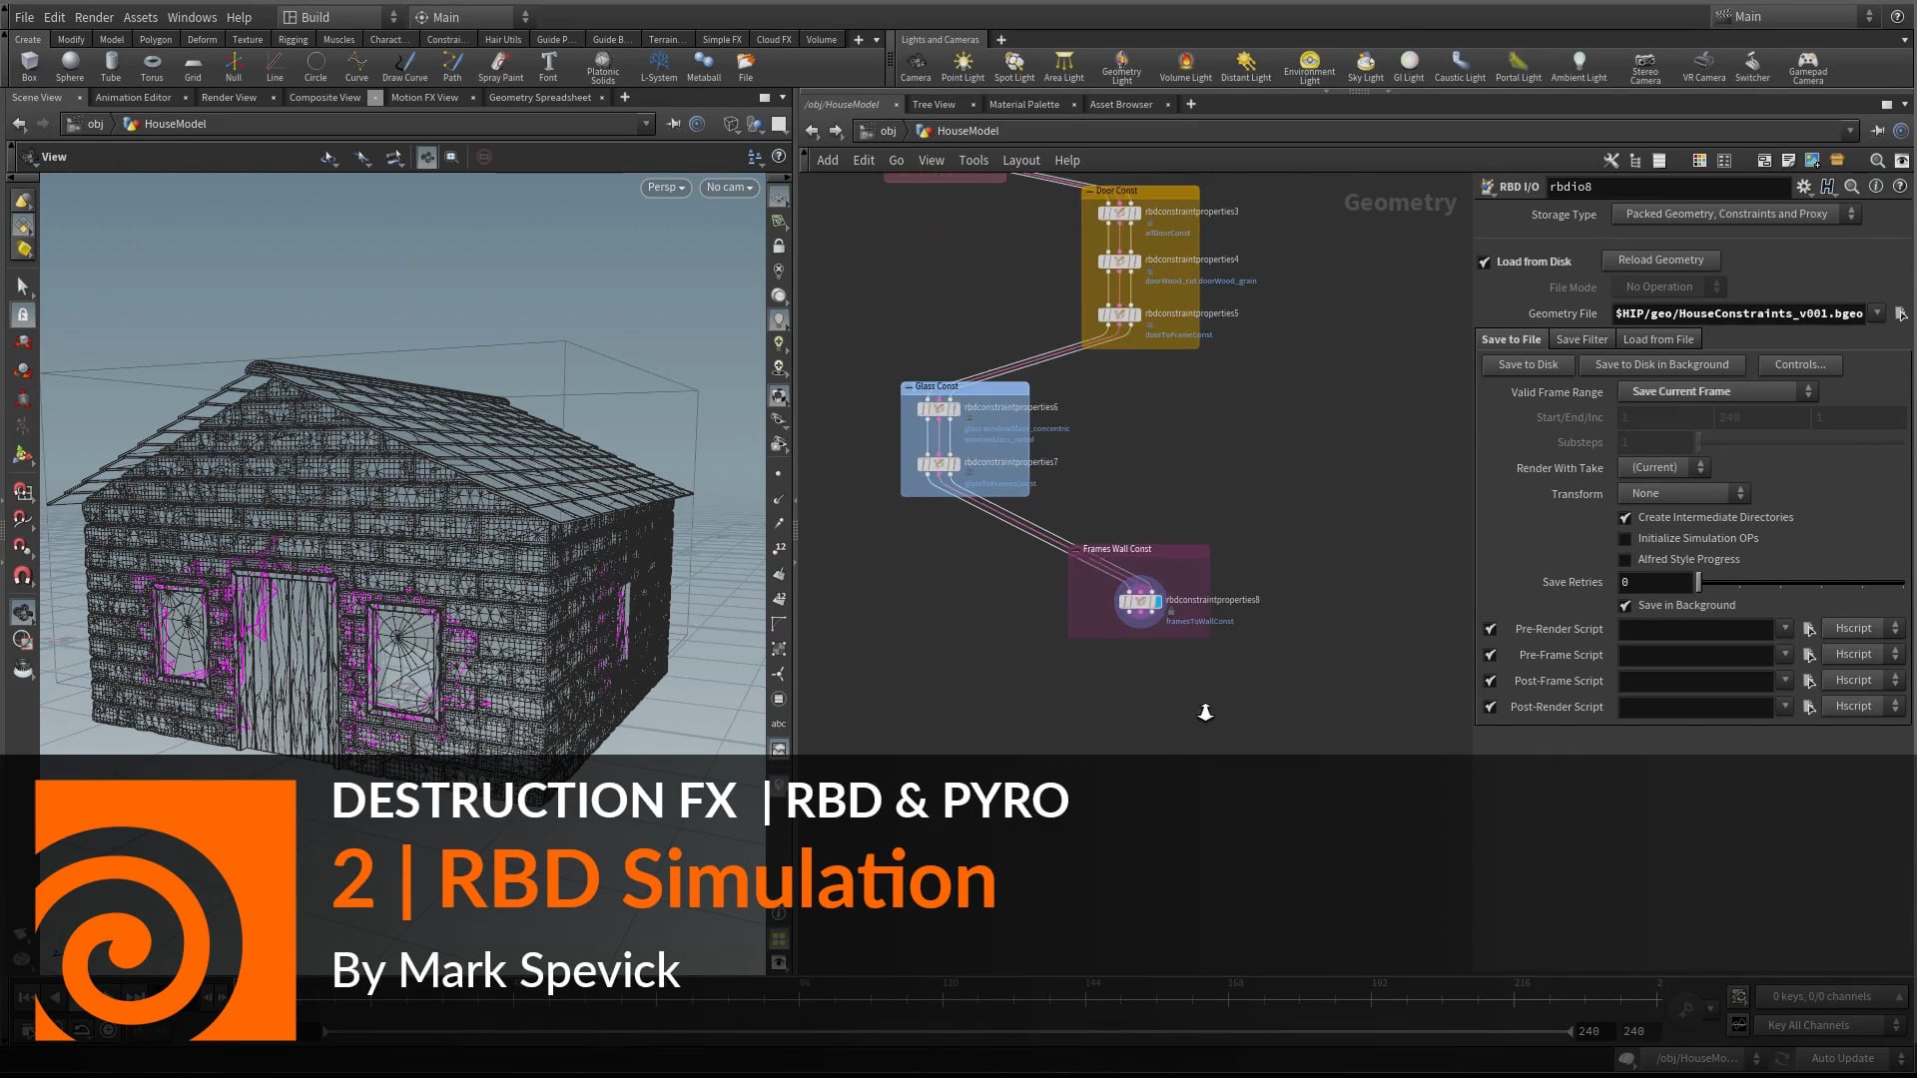Open the Save Current Frame dropdown
This screenshot has width=1917, height=1078.
[x=1715, y=391]
